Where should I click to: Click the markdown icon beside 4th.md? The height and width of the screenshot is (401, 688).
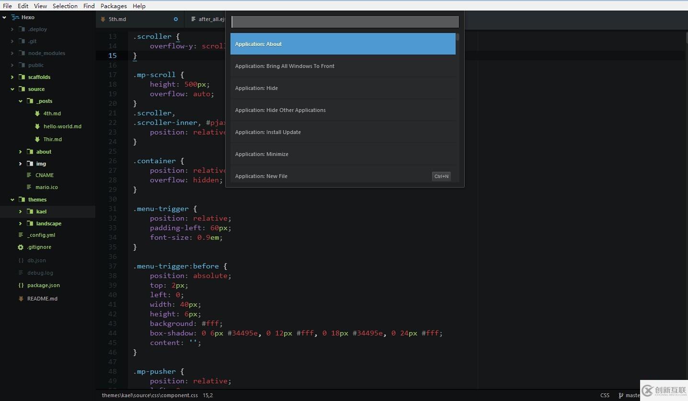point(37,113)
